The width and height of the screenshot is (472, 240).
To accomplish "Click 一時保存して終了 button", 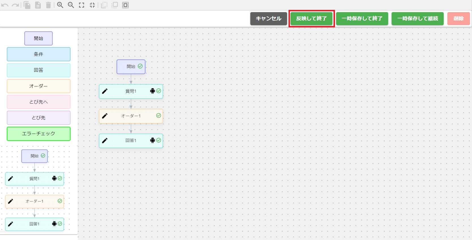I will [362, 19].
